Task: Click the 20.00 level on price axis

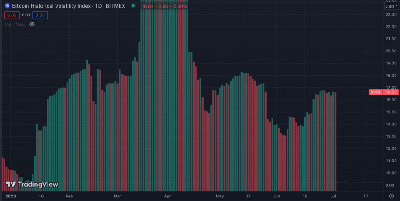Action: 391,51
